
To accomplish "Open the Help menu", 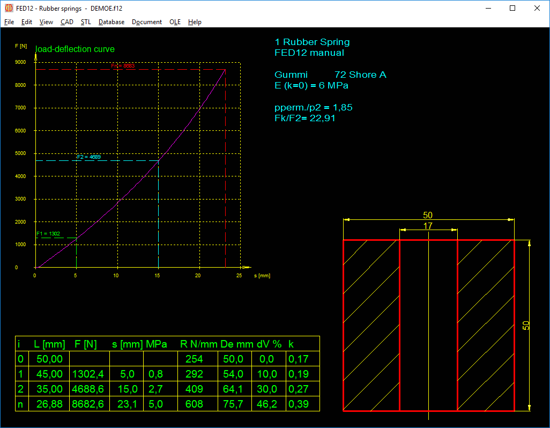I will point(195,22).
